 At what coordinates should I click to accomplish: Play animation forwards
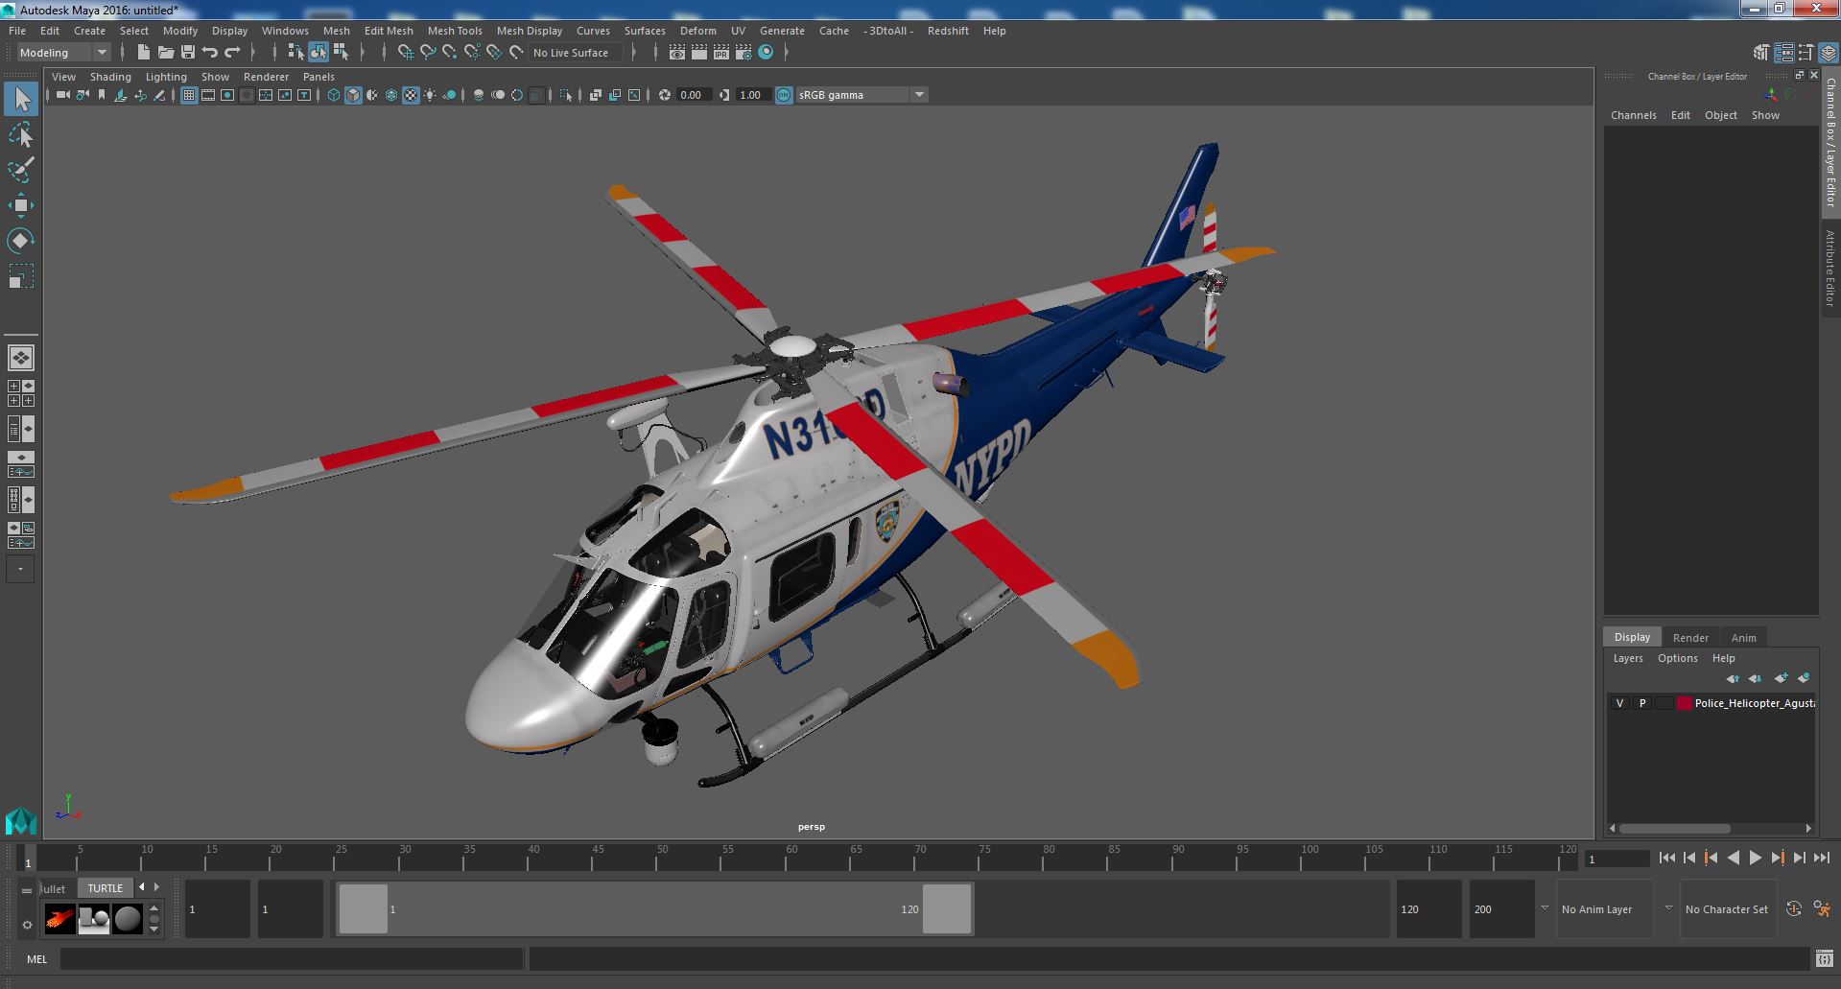click(x=1755, y=859)
